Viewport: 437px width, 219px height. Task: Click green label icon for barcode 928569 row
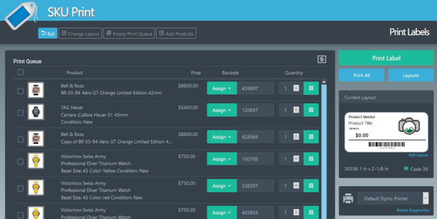click(311, 137)
